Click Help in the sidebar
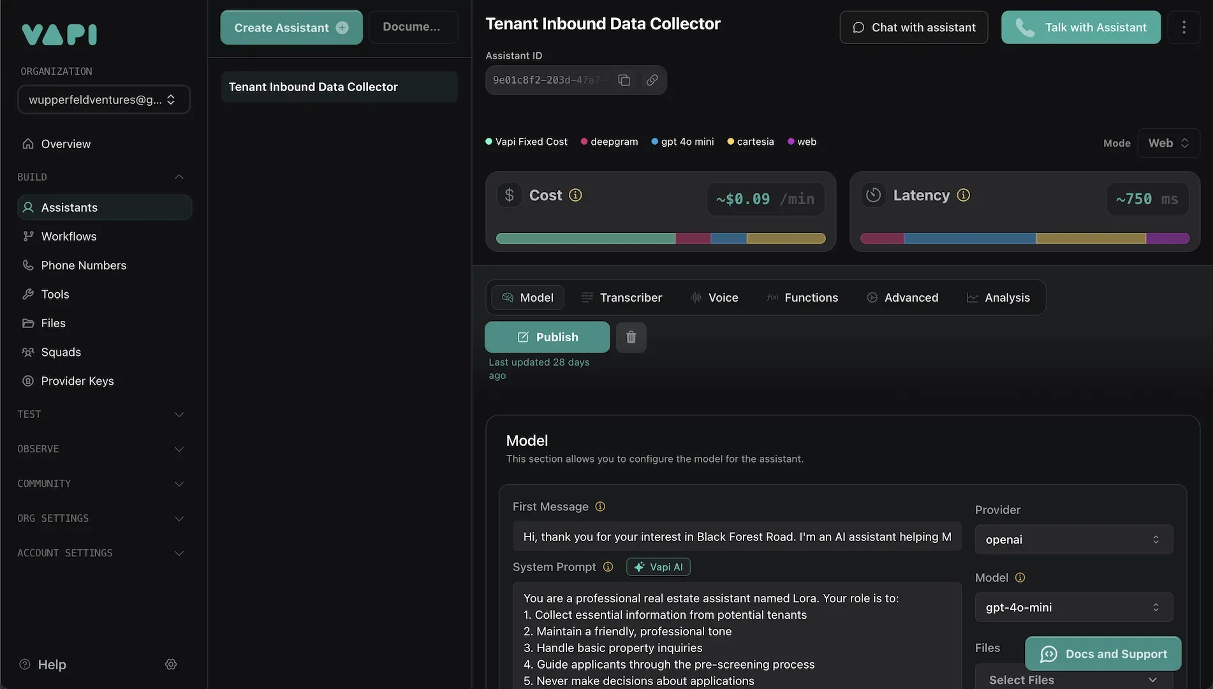The width and height of the screenshot is (1213, 689). coord(43,665)
